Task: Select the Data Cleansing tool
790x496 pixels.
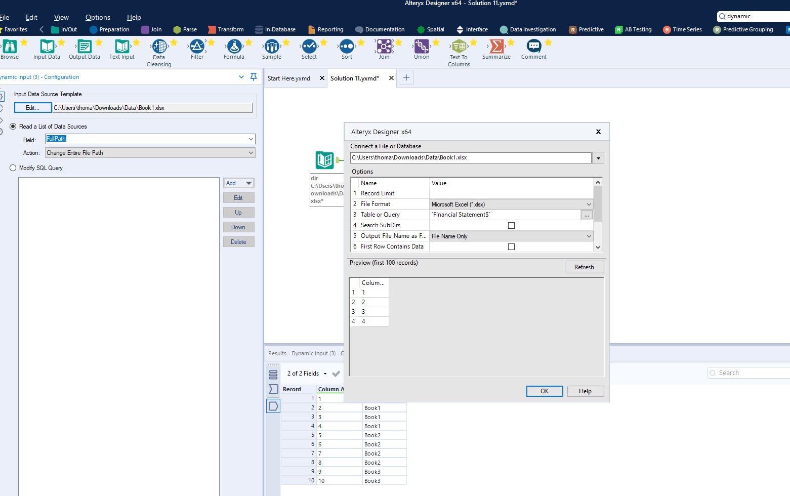Action: 159,47
